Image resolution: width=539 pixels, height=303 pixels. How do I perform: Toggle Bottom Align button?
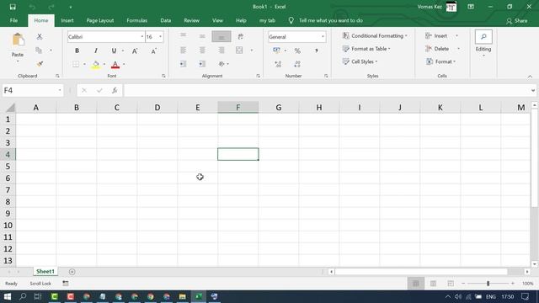pos(221,36)
